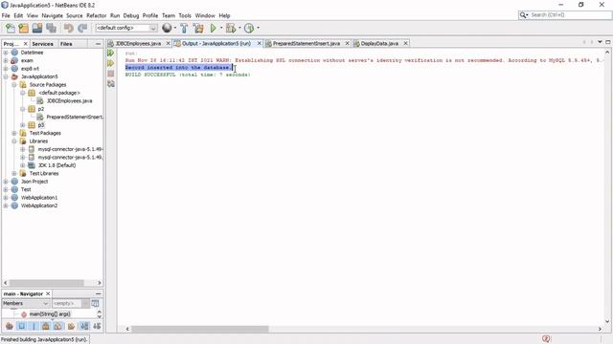Show the opened documents list arrow
613x344 pixels.
click(600, 42)
